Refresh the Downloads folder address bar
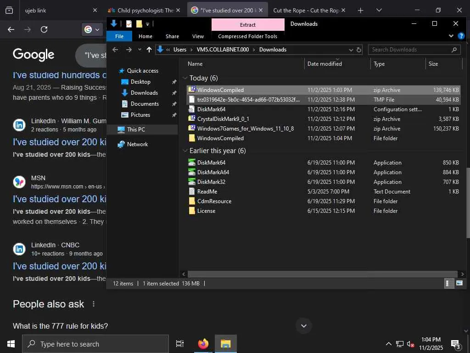Viewport: 470px width, 353px height. click(x=359, y=50)
